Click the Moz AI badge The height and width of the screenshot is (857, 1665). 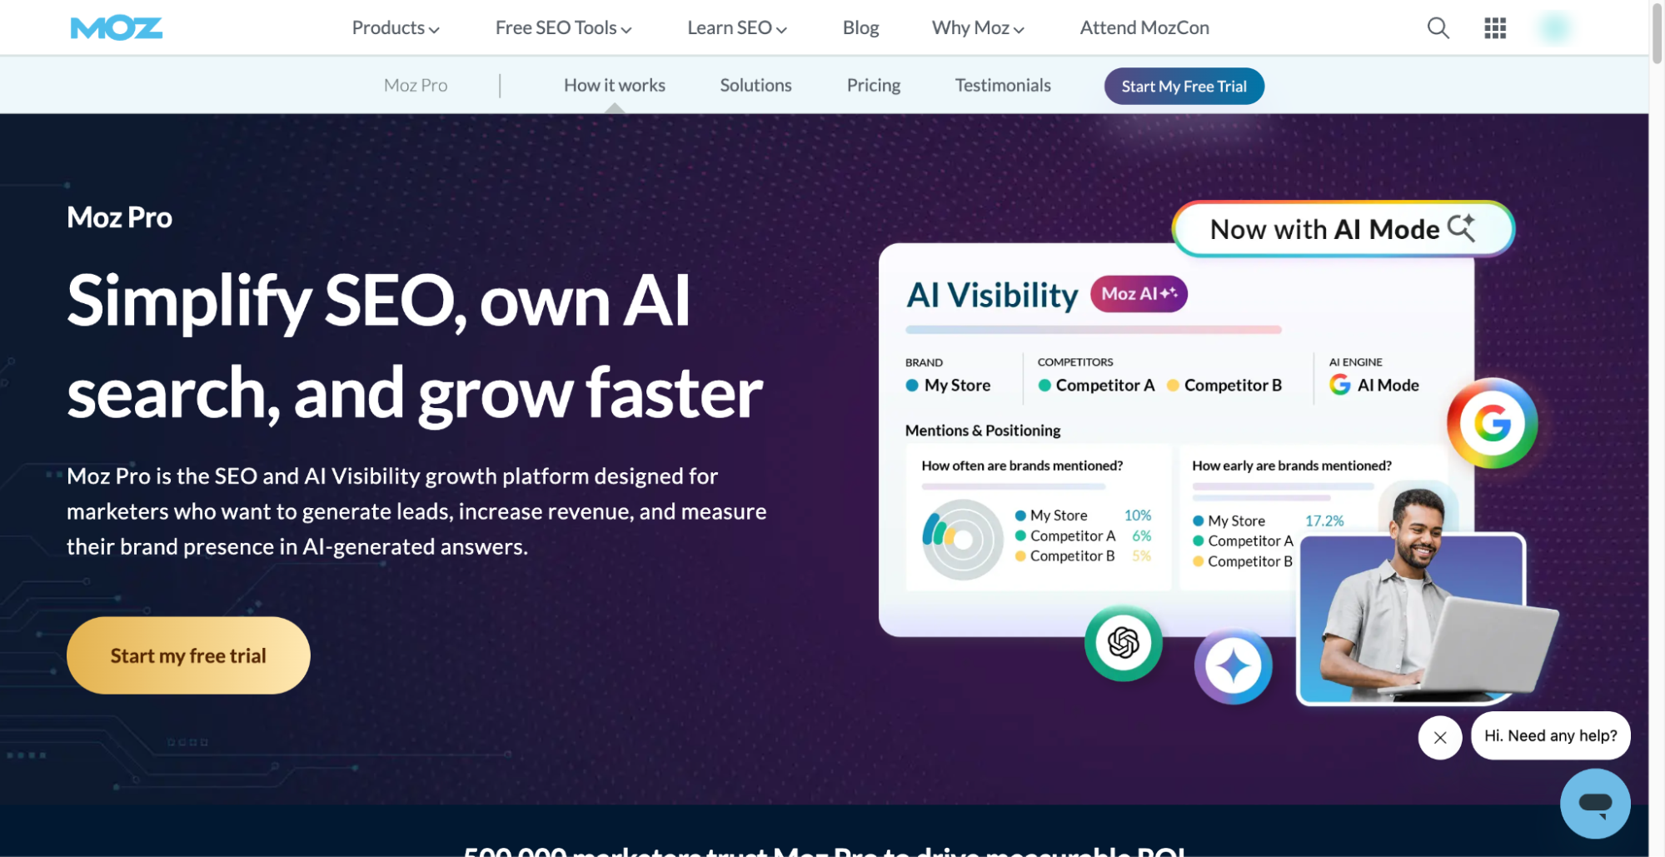pos(1139,294)
